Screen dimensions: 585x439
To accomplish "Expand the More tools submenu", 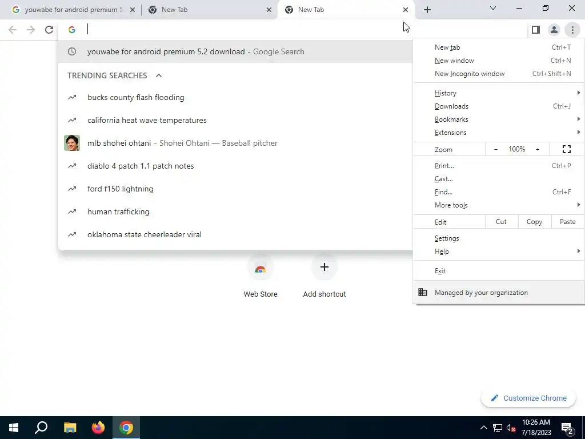I will point(499,205).
